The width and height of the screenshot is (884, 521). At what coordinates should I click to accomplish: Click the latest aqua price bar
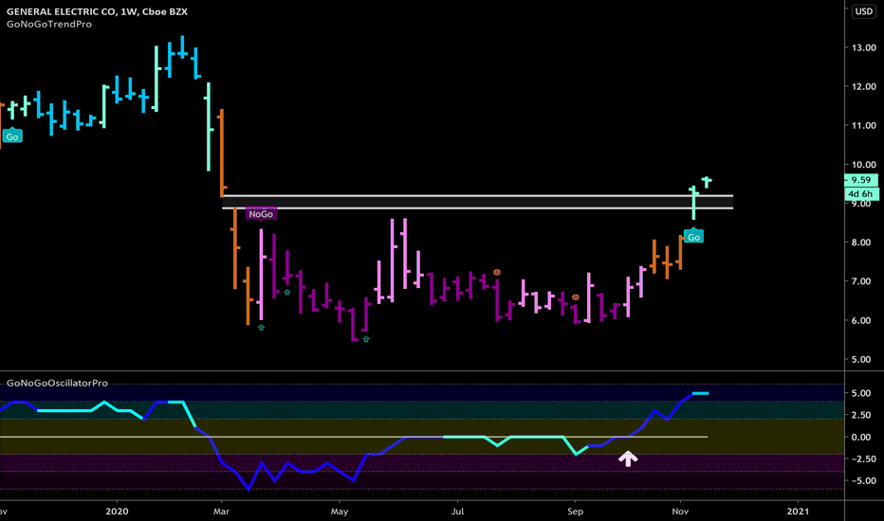[707, 182]
